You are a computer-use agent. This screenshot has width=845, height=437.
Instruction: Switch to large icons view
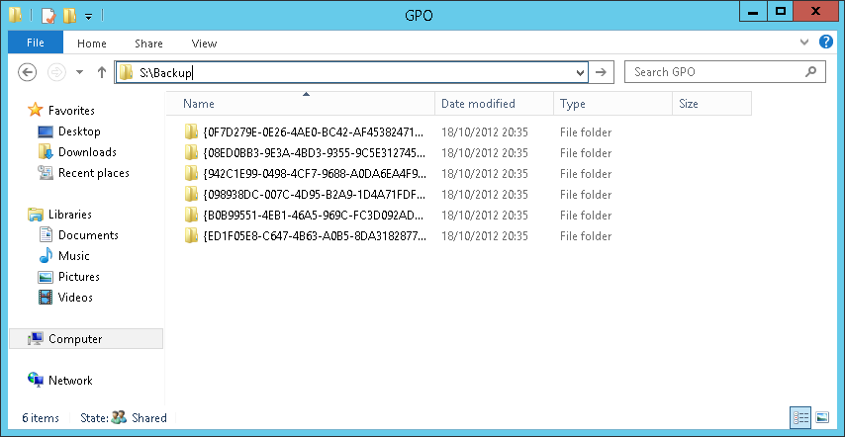click(x=822, y=417)
